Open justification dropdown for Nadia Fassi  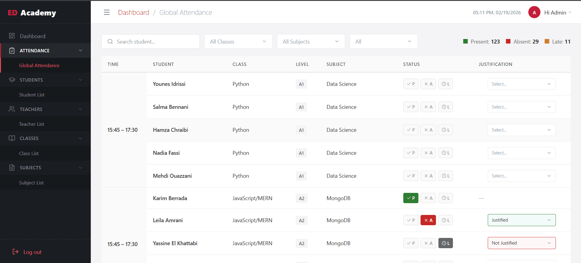(522, 153)
